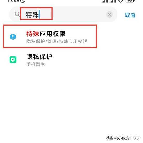
Task: Tap the blue hexagon 特殊应用权限 icon
Action: point(13,37)
